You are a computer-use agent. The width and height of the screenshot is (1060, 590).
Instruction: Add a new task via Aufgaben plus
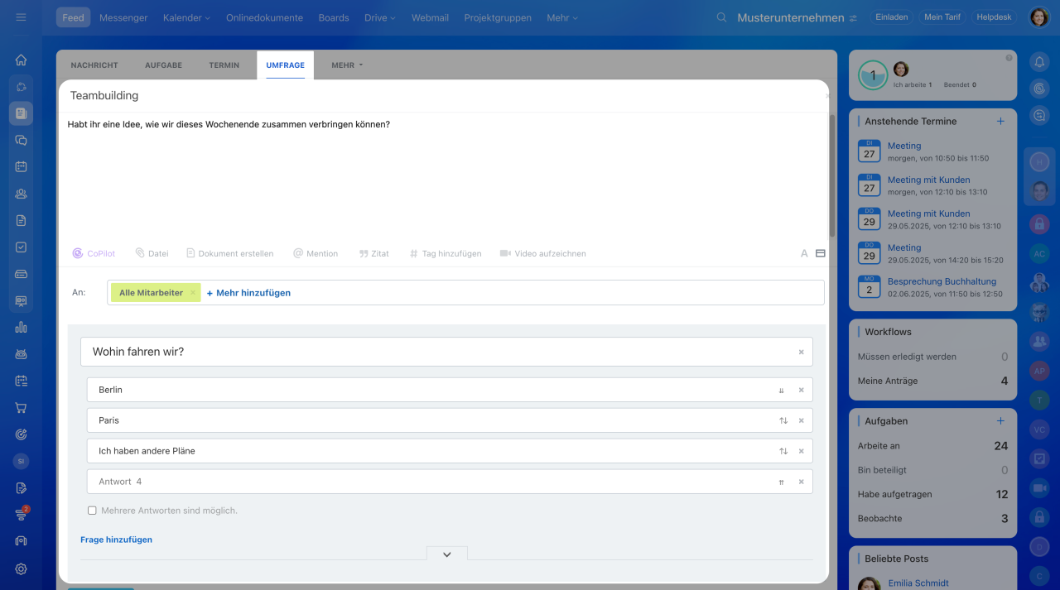(x=1000, y=421)
